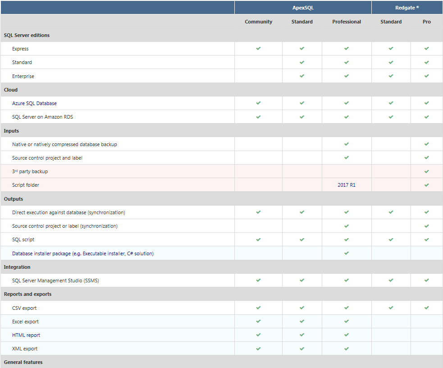Click the ApexSQL header cell
Image resolution: width=443 pixels, height=368 pixels.
(x=303, y=8)
